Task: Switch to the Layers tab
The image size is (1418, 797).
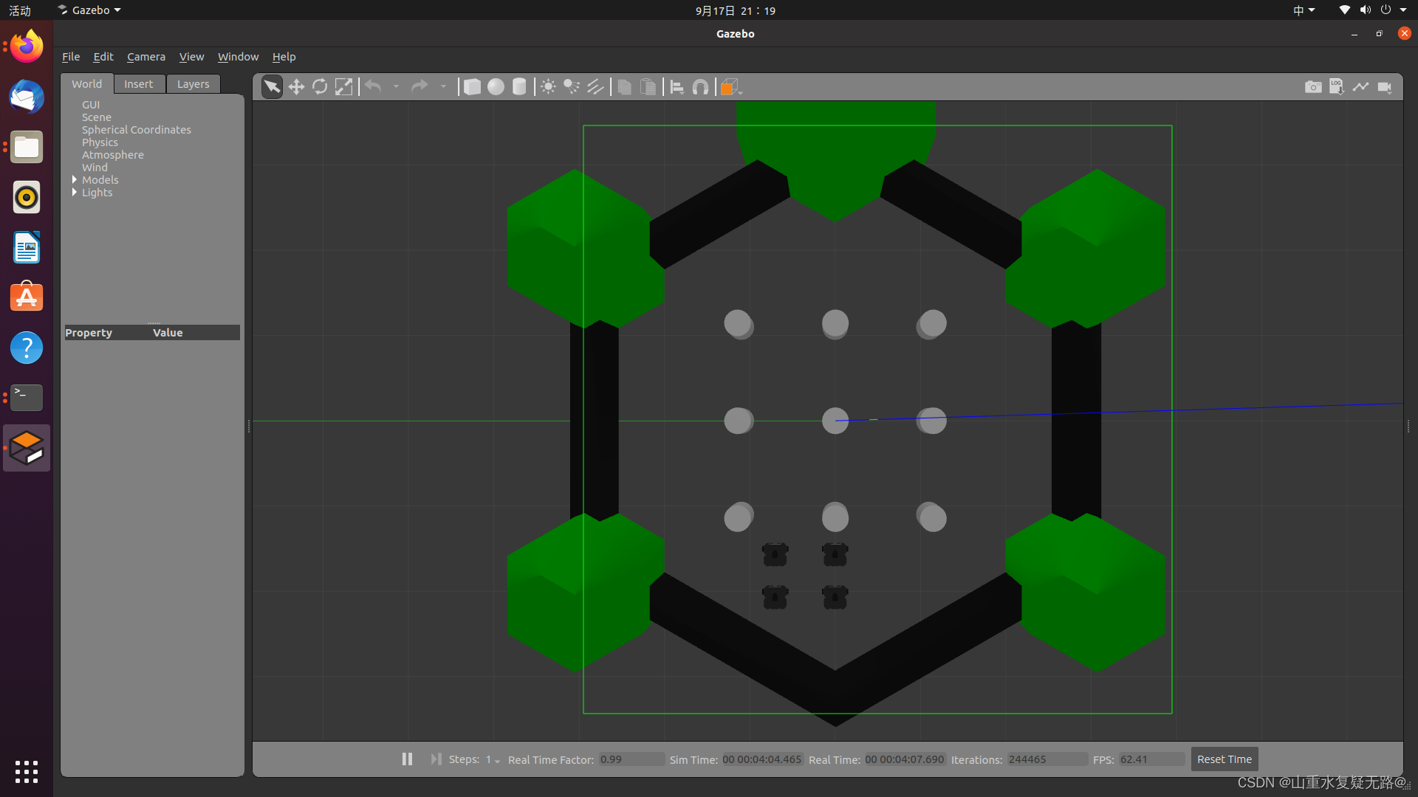Action: point(192,83)
